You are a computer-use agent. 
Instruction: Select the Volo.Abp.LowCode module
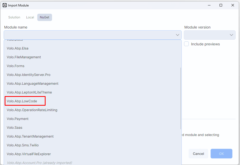(93, 101)
